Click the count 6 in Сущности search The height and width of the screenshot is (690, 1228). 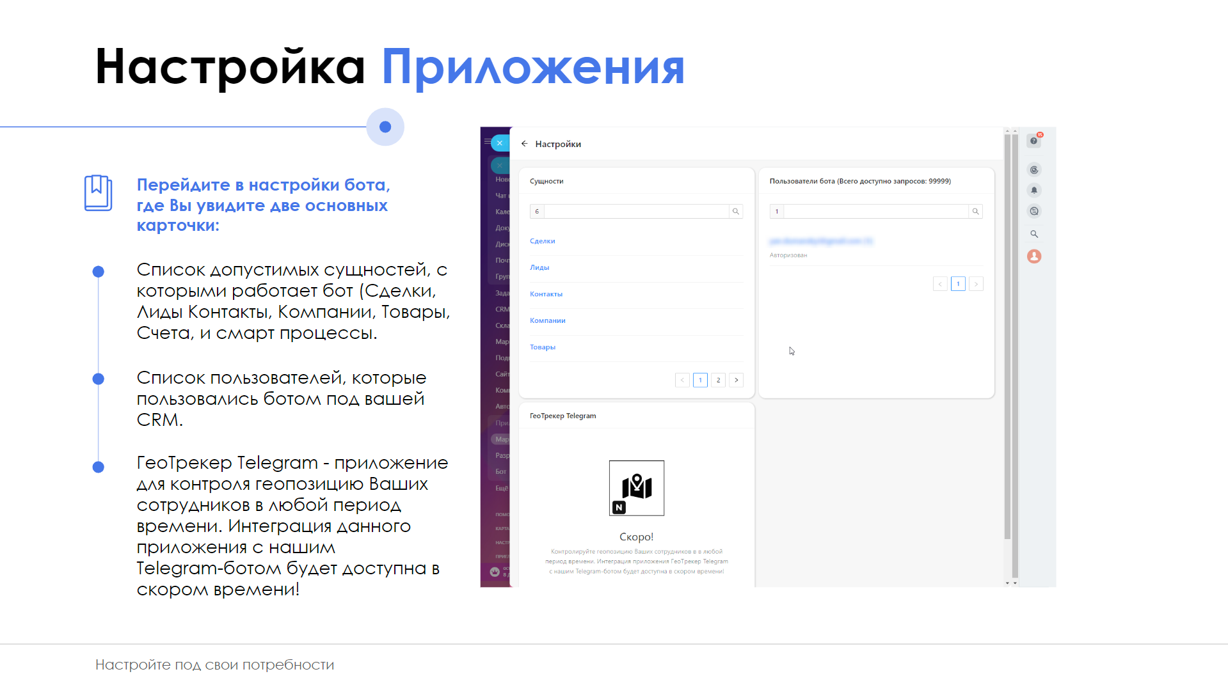(537, 212)
